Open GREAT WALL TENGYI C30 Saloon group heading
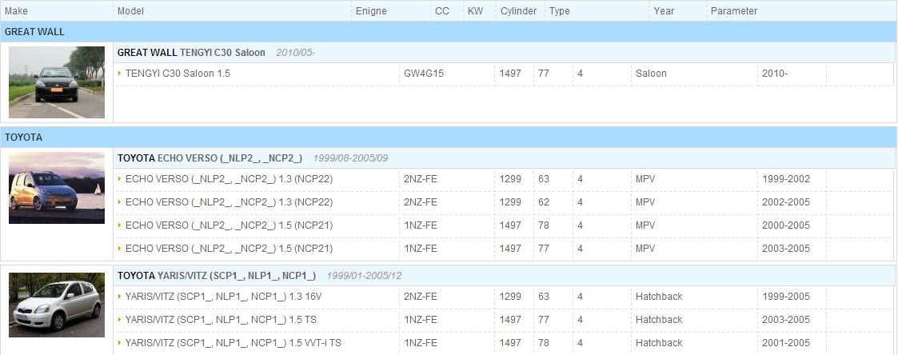The image size is (898, 355). point(191,53)
